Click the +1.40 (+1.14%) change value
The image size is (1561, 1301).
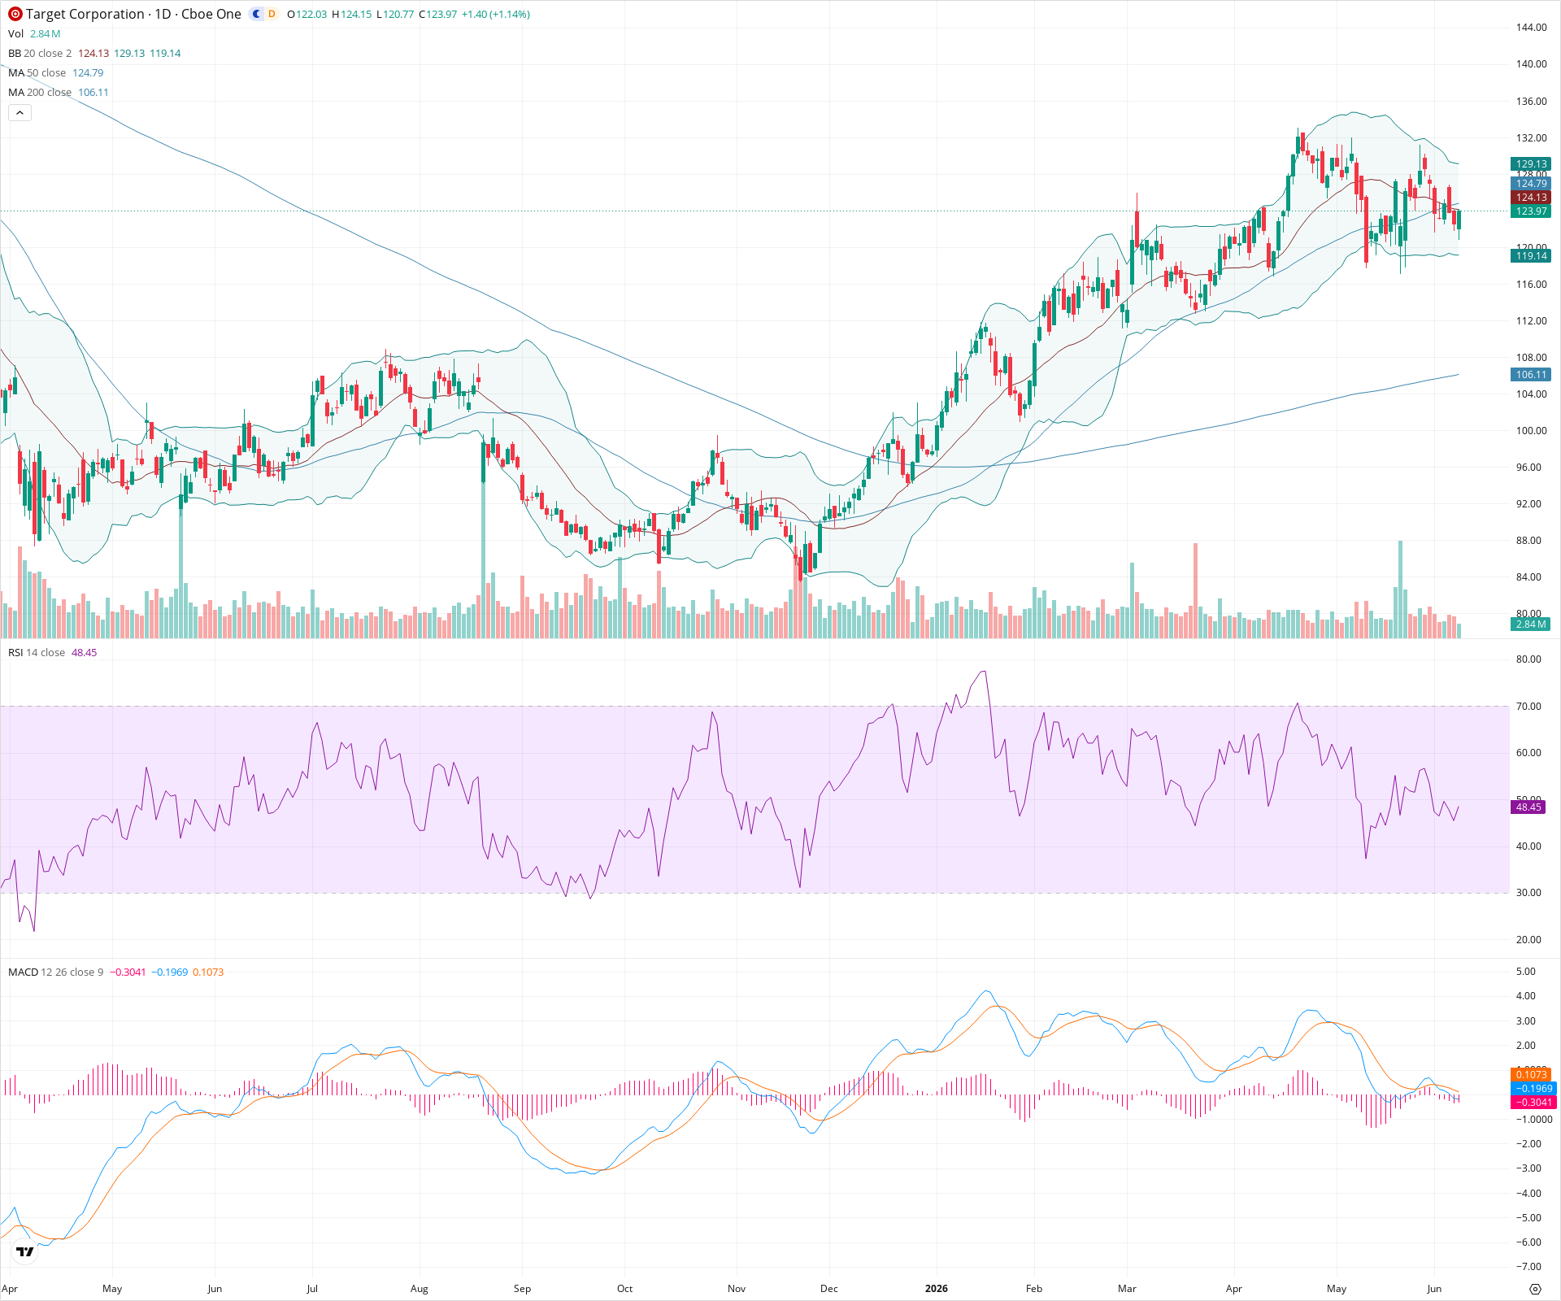(x=496, y=15)
